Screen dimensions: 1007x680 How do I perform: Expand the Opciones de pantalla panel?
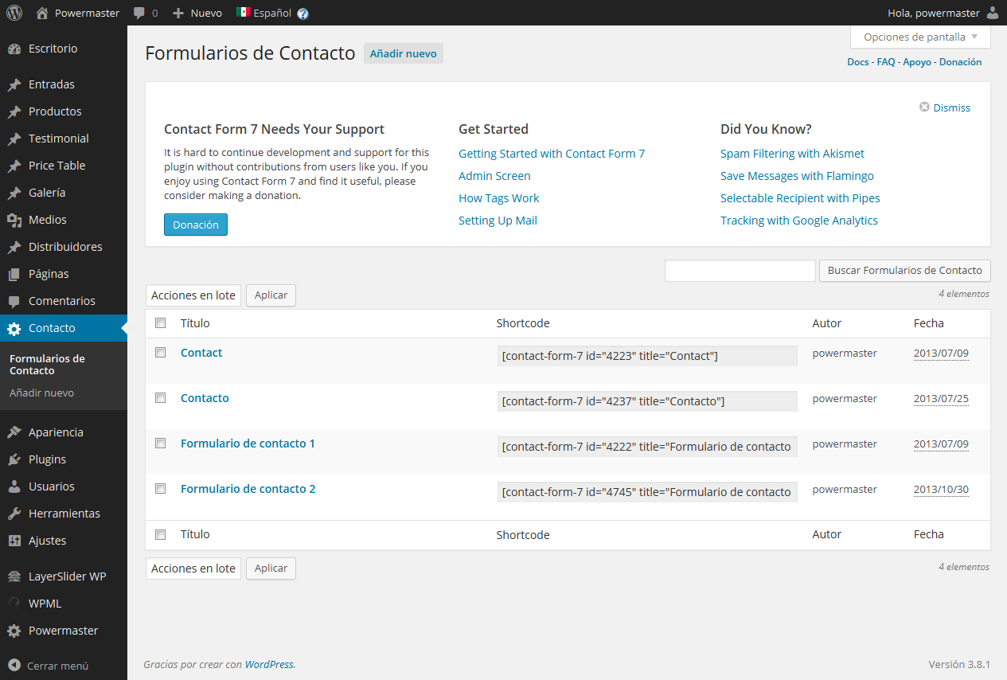pyautogui.click(x=920, y=37)
